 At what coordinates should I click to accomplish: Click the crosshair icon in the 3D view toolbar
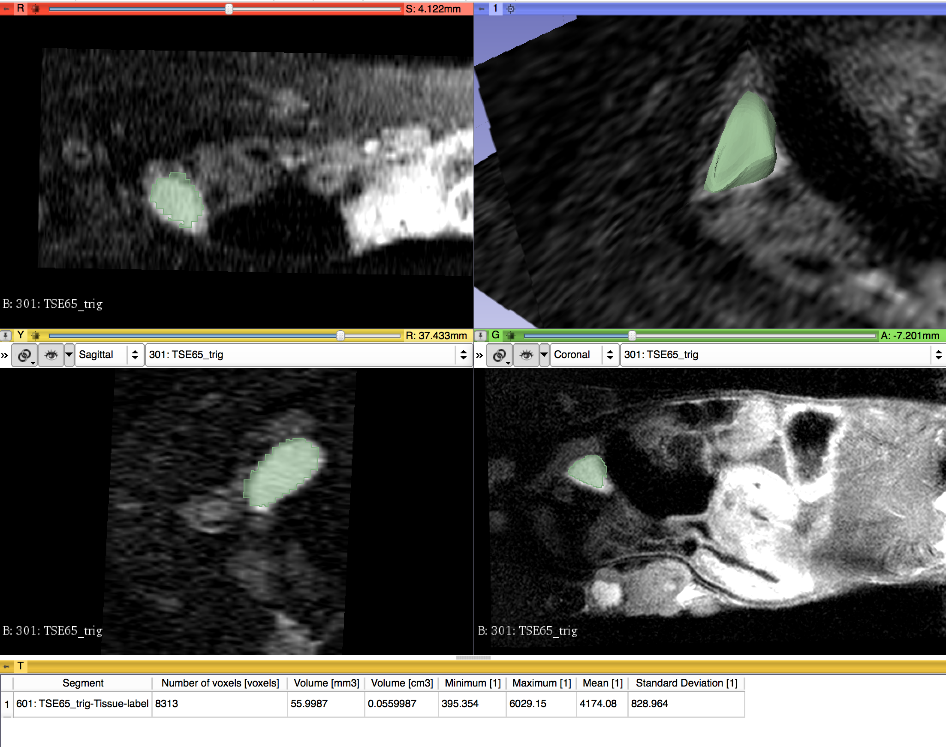point(511,9)
